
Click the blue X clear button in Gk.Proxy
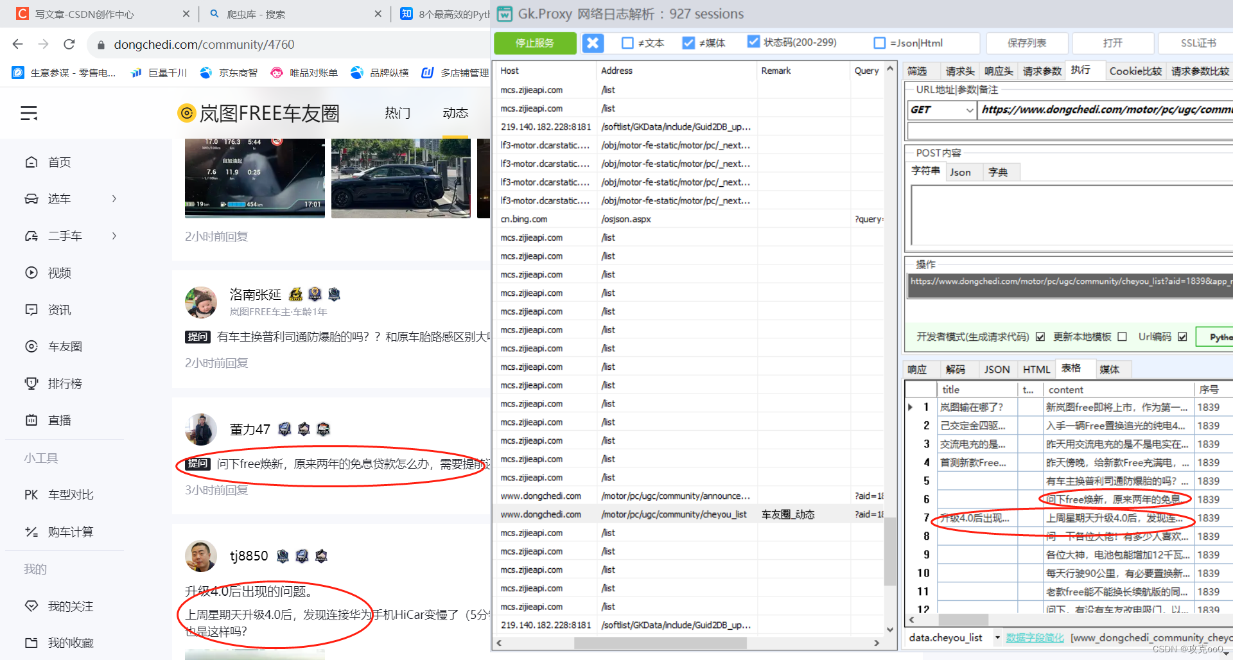(593, 43)
